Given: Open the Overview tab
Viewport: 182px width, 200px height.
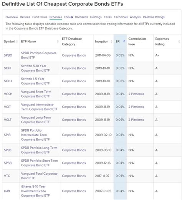Looking at the screenshot, I should [12, 17].
